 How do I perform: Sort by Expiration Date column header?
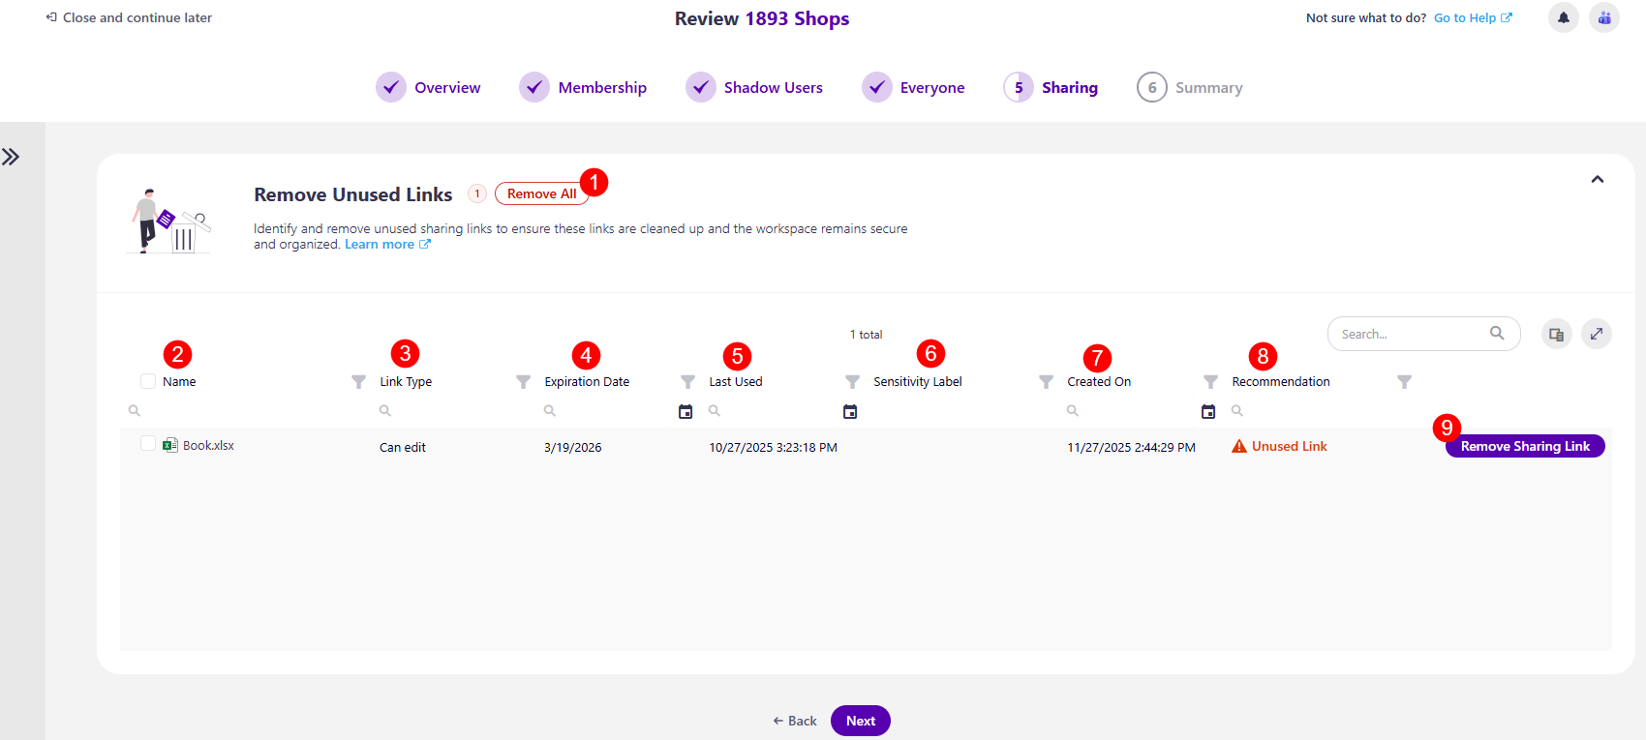(587, 382)
